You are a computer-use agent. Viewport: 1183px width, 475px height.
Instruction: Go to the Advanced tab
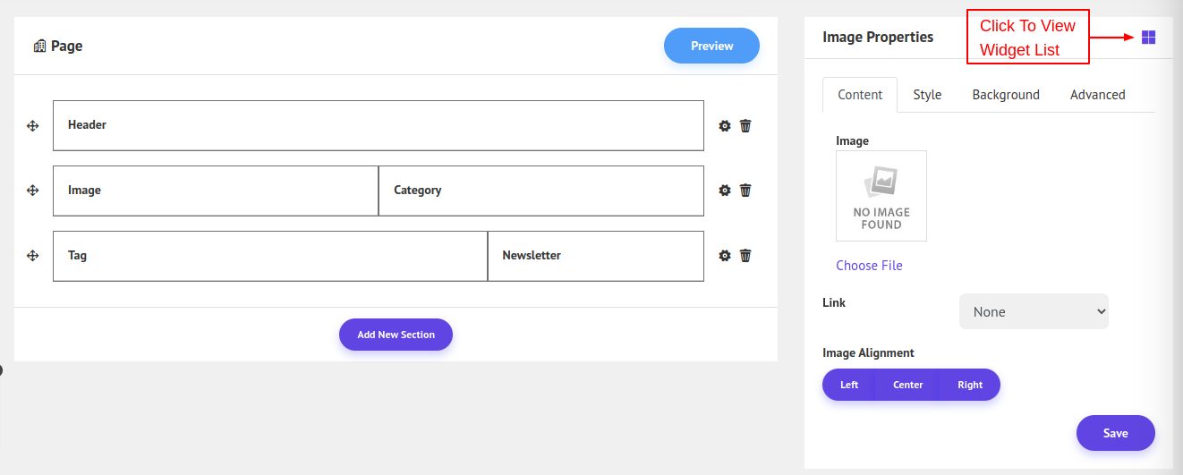1097,95
